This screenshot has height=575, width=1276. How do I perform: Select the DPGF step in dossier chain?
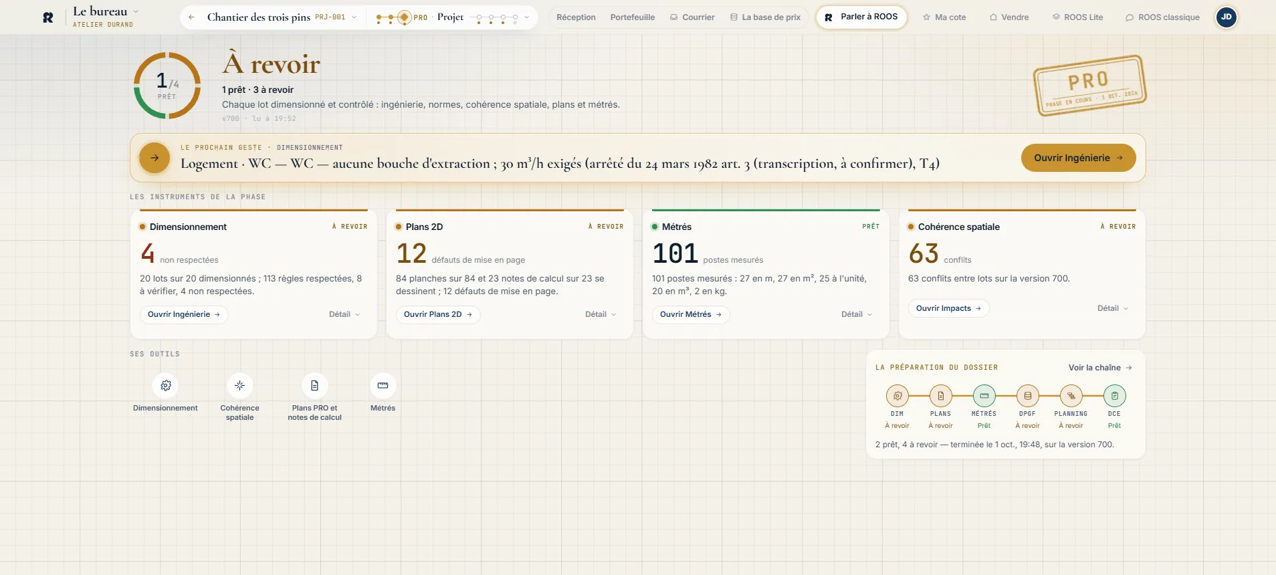[1027, 396]
